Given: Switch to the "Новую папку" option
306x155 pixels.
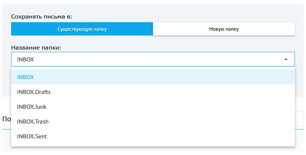Looking at the screenshot, I should (x=224, y=29).
